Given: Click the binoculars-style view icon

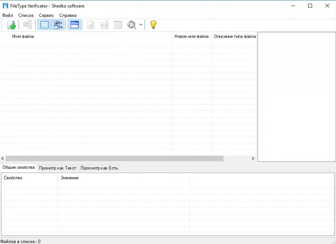Looking at the screenshot, I should tap(104, 25).
